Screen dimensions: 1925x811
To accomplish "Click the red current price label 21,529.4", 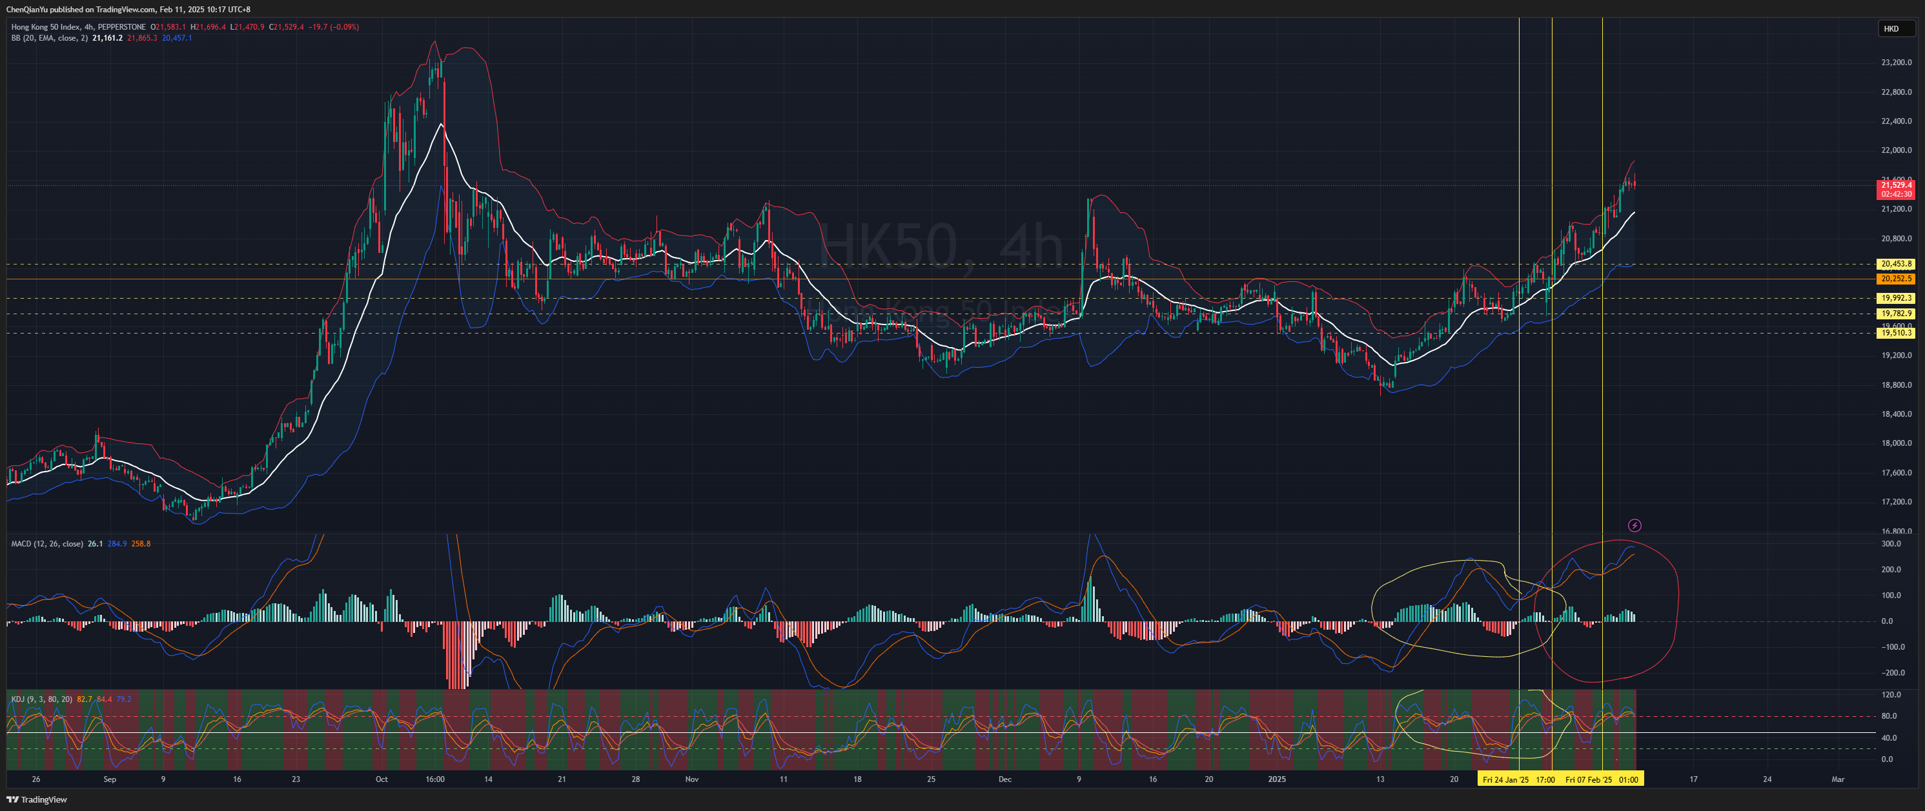I will point(1897,185).
